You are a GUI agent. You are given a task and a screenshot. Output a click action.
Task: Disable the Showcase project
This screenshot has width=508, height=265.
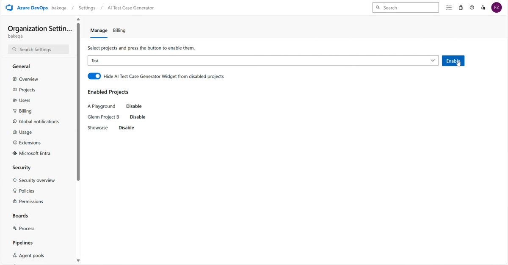click(126, 127)
